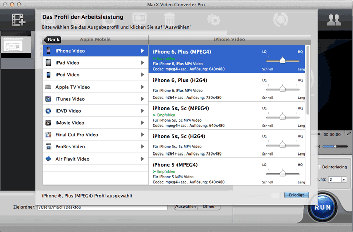Select iPhone 5s, 5c (MPEG4) profile

tap(227, 115)
